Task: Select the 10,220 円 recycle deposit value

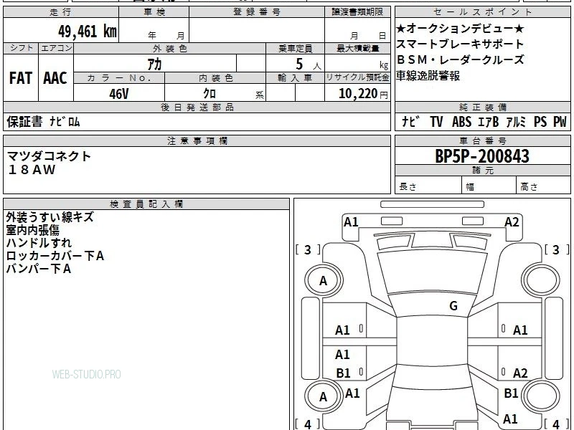Action: point(363,94)
